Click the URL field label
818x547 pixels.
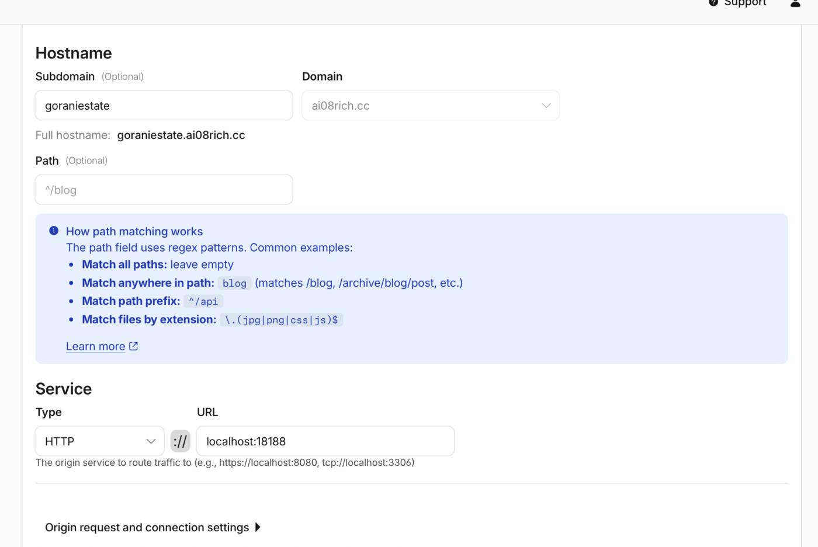point(207,412)
